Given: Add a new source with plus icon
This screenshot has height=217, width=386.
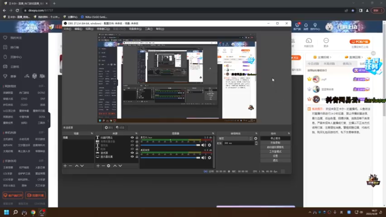Looking at the screenshot, I should (x=98, y=166).
